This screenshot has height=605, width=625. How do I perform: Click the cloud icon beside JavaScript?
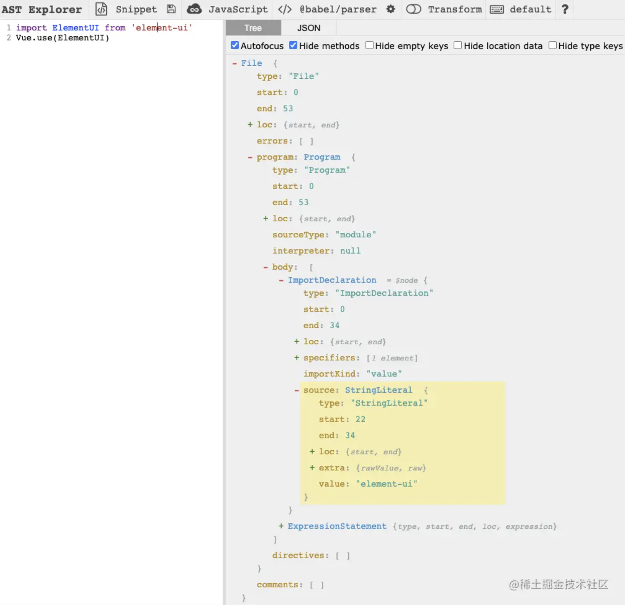tap(194, 9)
